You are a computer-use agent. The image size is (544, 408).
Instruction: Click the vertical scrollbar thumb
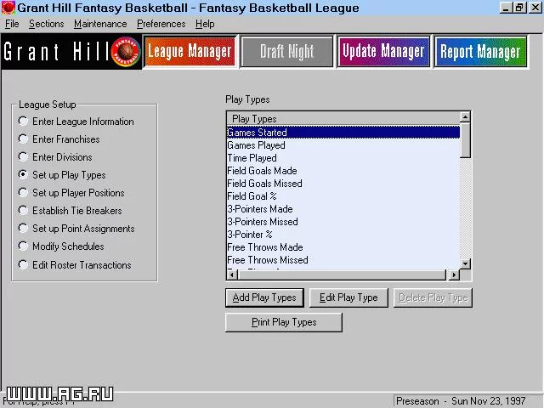click(x=465, y=139)
